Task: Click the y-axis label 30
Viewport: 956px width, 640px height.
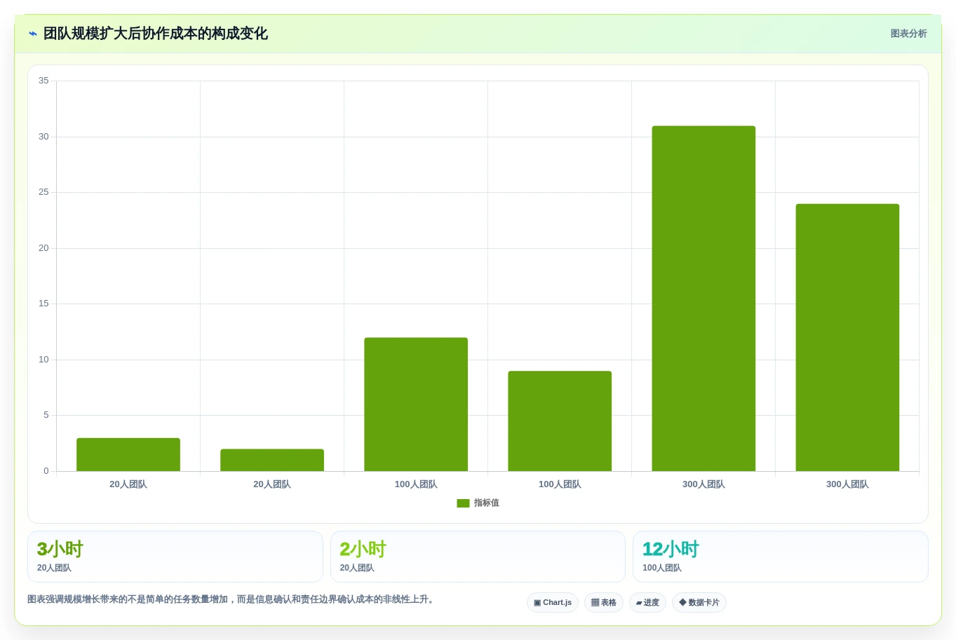Action: [x=43, y=137]
